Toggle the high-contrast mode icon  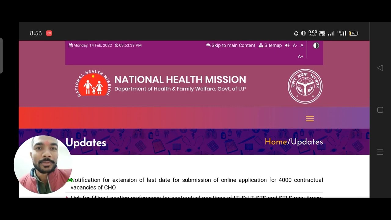click(316, 46)
